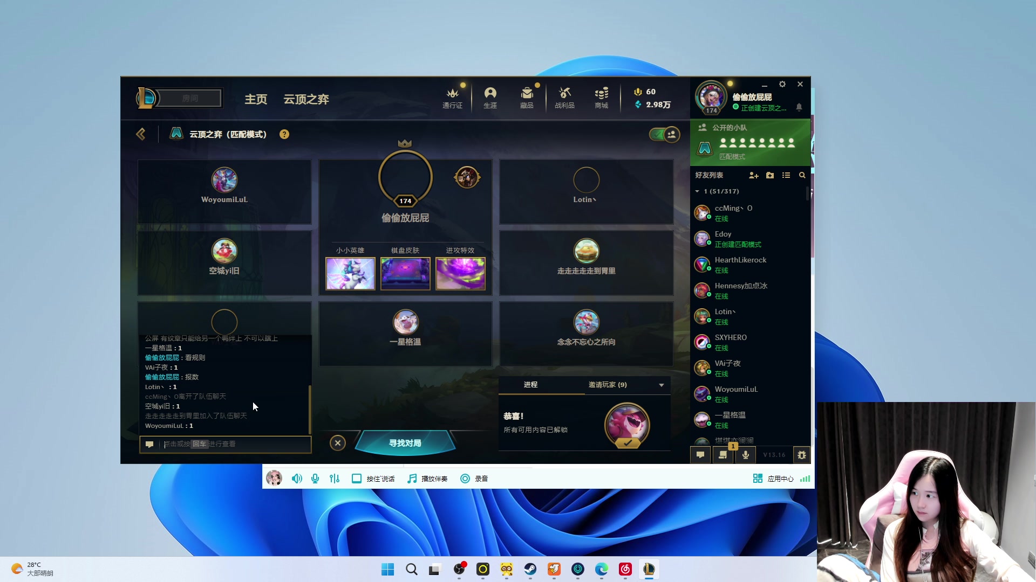The width and height of the screenshot is (1036, 582).
Task: Click the new friend folder icon
Action: pos(770,175)
